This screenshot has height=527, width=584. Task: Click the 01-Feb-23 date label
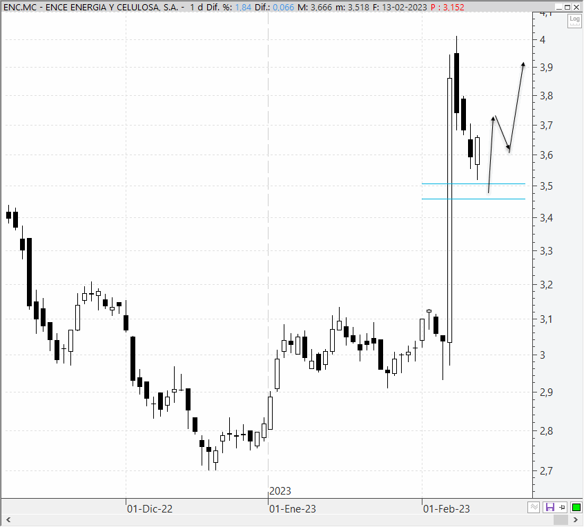click(446, 509)
